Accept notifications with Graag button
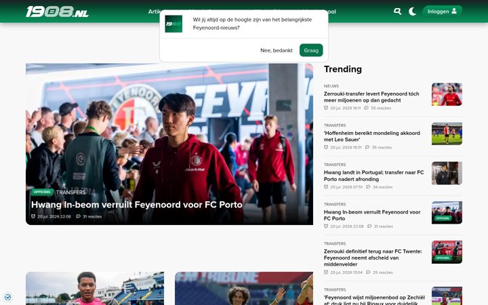The height and width of the screenshot is (305, 488). coord(311,50)
